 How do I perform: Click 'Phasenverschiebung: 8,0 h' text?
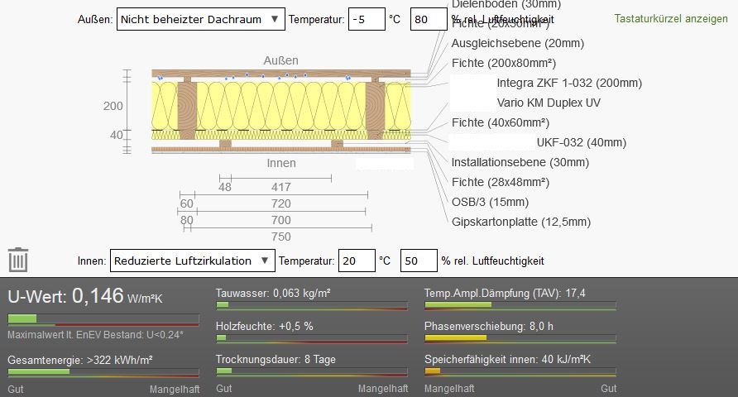tap(488, 326)
